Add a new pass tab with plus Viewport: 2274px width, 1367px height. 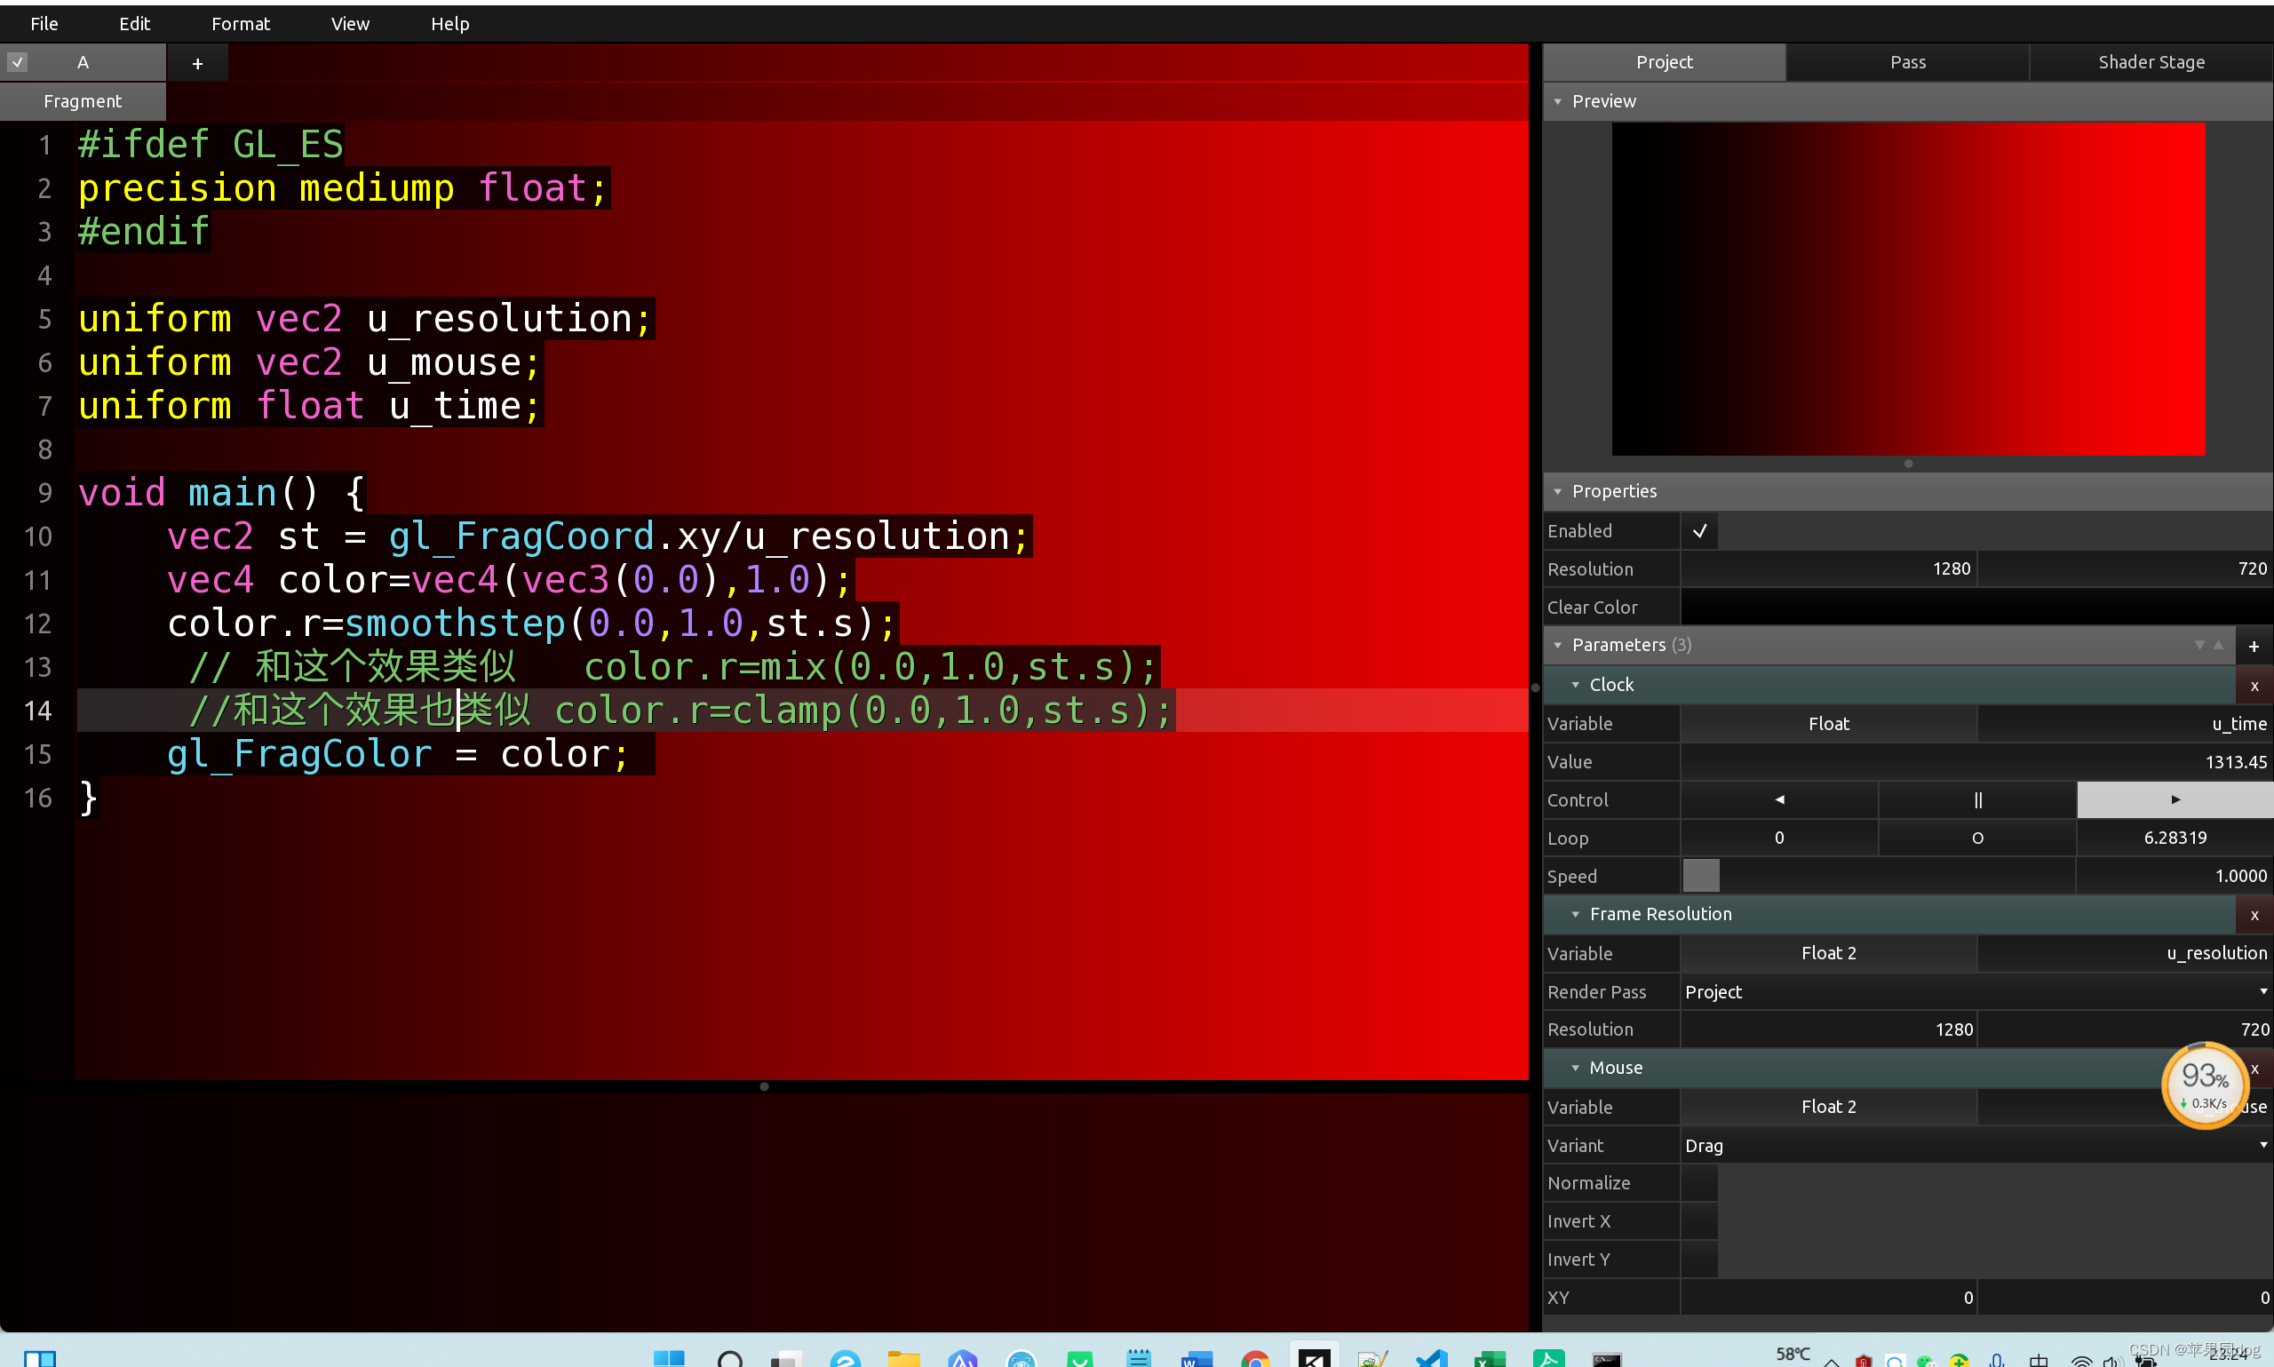197,63
